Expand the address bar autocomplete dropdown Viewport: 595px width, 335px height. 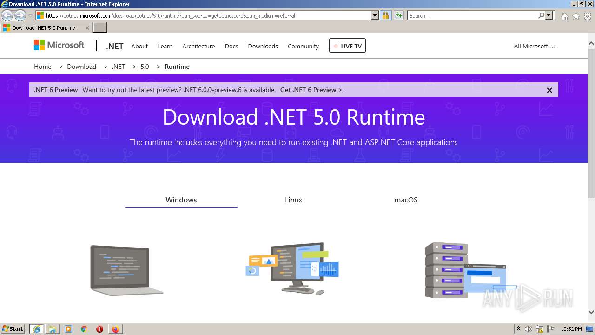tap(375, 15)
